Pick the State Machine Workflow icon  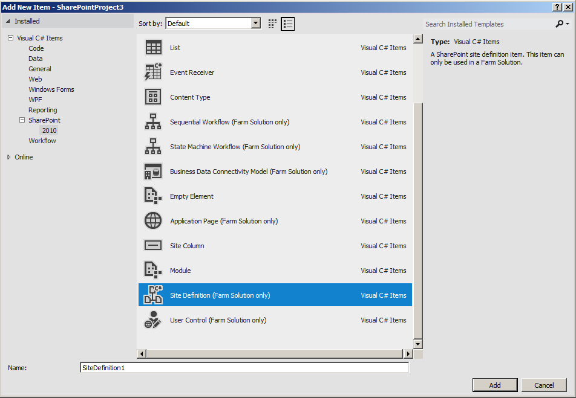point(153,147)
